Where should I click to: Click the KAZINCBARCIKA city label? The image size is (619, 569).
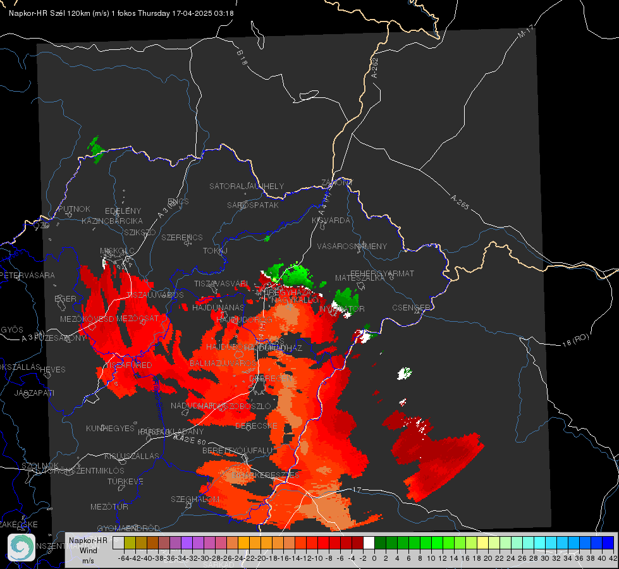[112, 221]
